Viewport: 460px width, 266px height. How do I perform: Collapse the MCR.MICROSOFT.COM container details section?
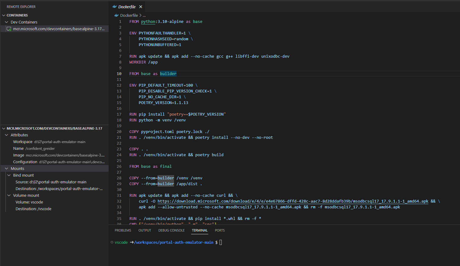4,128
